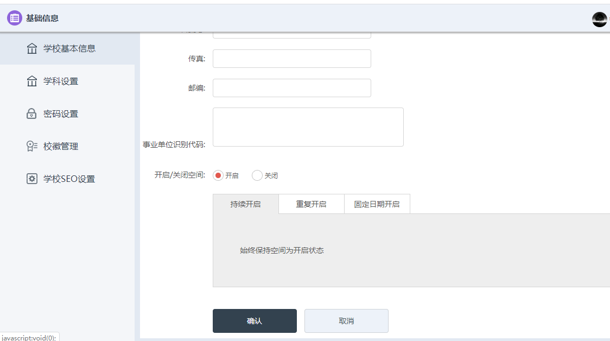
Task: Switch to the 持续开启 tab
Action: pos(245,204)
